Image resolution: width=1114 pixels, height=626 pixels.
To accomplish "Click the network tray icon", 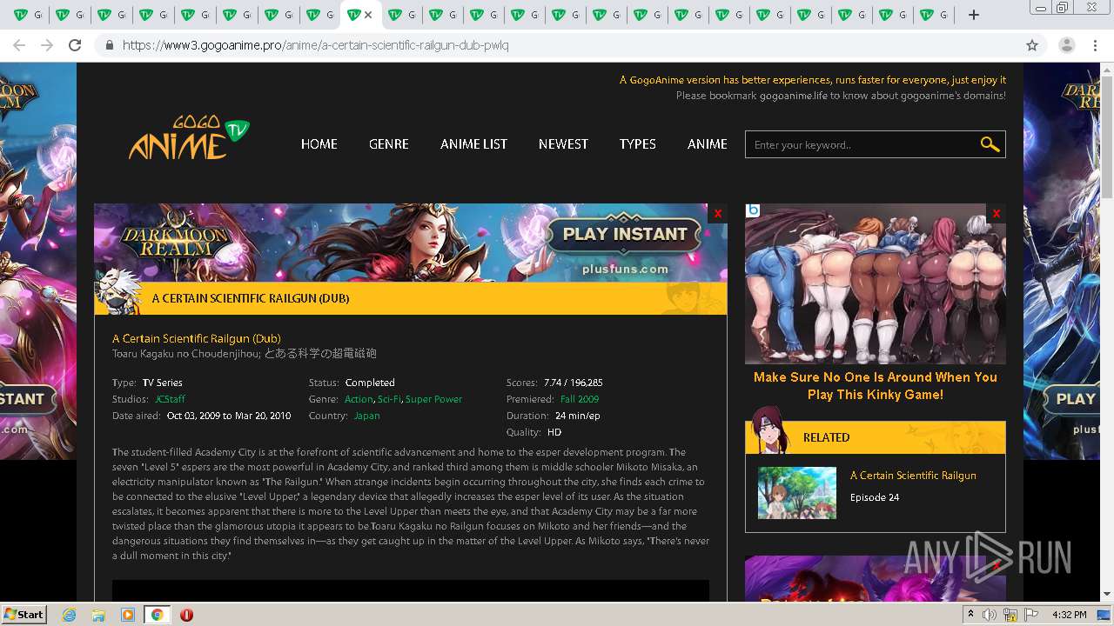I will click(x=1011, y=615).
